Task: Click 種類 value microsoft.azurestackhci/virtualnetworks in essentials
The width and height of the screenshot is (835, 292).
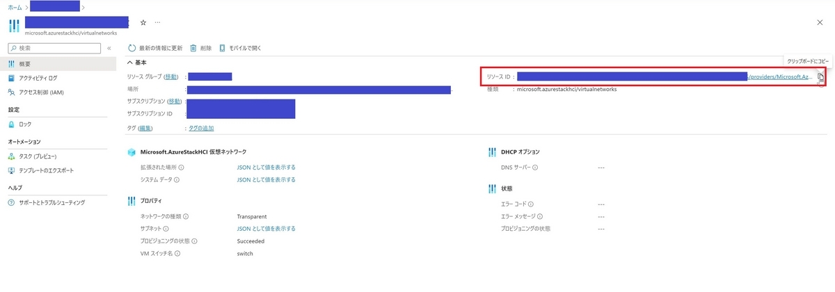Action: (566, 89)
